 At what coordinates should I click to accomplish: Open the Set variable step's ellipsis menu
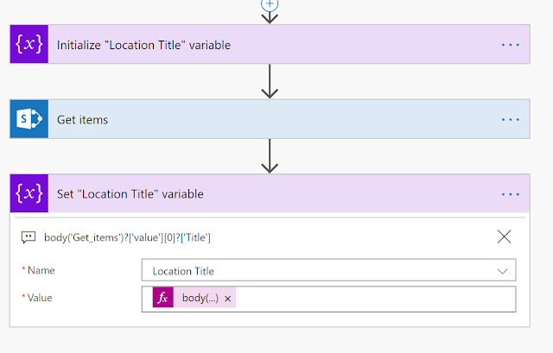[511, 193]
